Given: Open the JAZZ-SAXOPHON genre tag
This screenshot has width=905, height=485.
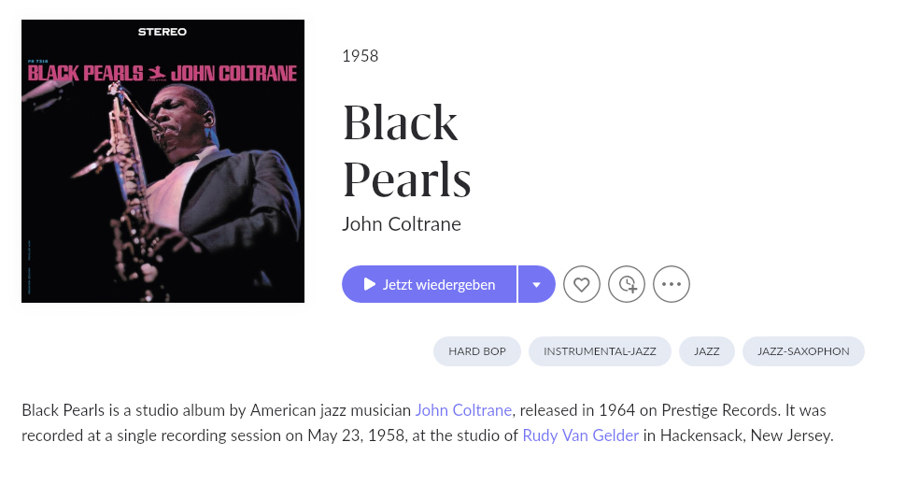Looking at the screenshot, I should tap(803, 351).
